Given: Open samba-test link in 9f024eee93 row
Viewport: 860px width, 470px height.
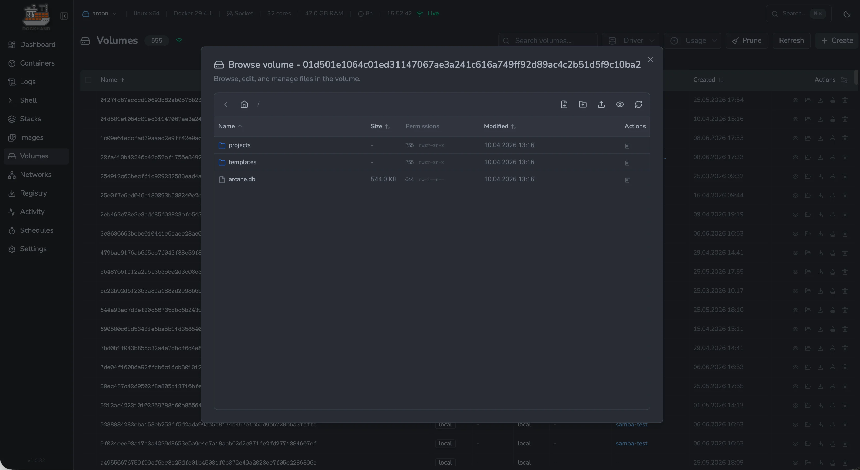Looking at the screenshot, I should point(631,443).
